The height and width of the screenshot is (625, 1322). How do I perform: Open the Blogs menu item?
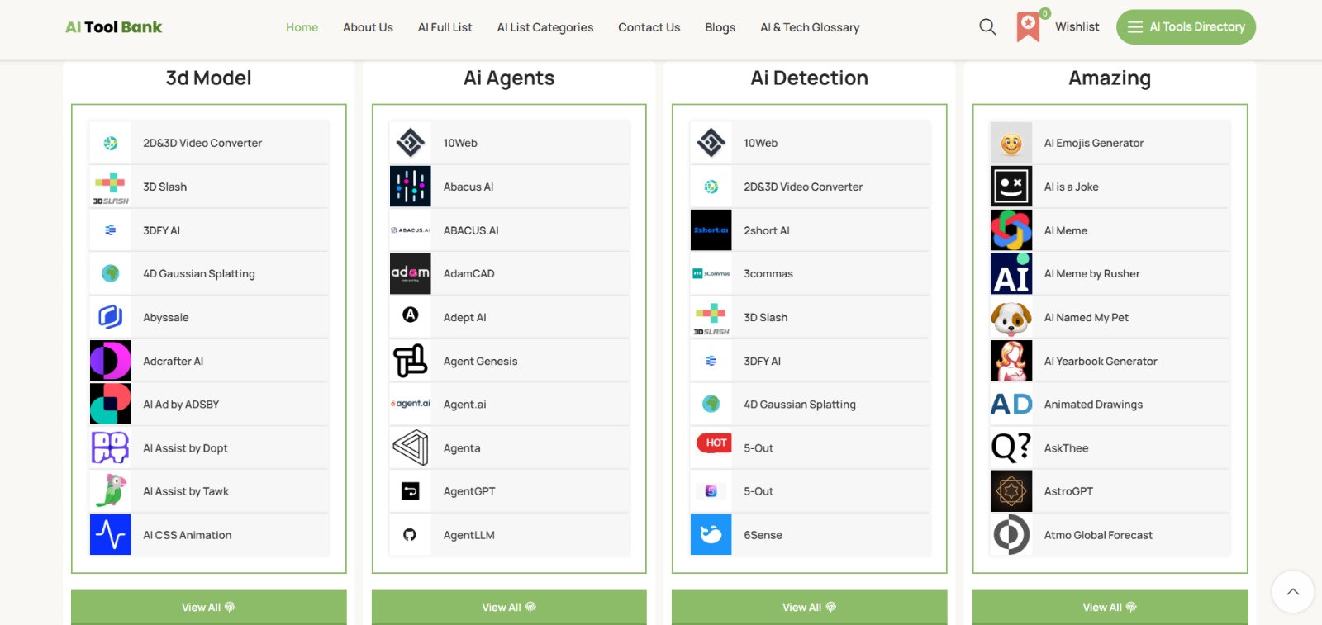coord(720,27)
